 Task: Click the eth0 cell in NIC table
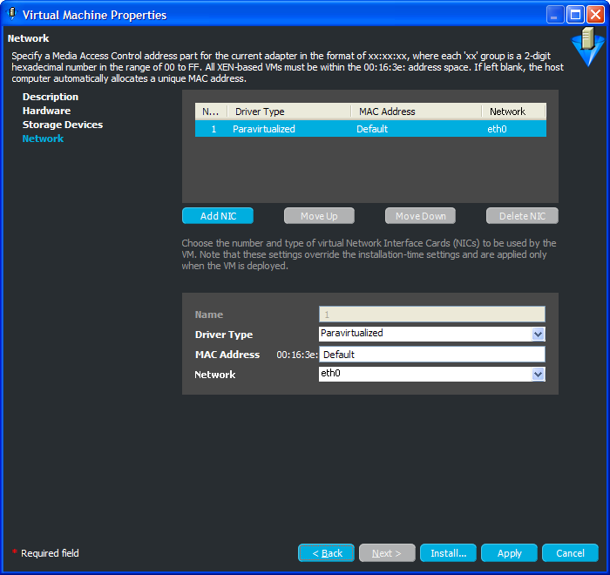coord(497,129)
